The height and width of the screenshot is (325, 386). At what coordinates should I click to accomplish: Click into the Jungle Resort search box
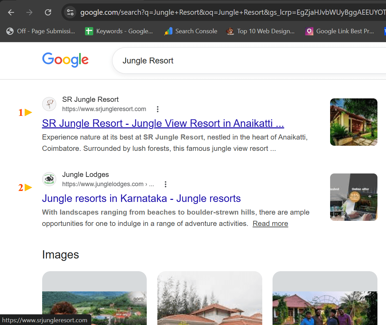249,61
